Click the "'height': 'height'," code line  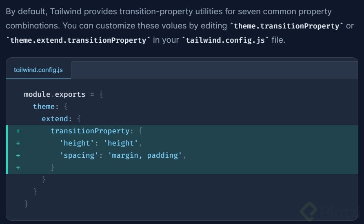pos(101,144)
